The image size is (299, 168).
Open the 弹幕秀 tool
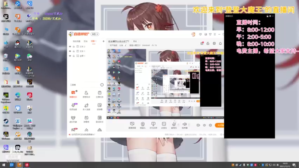86,119
